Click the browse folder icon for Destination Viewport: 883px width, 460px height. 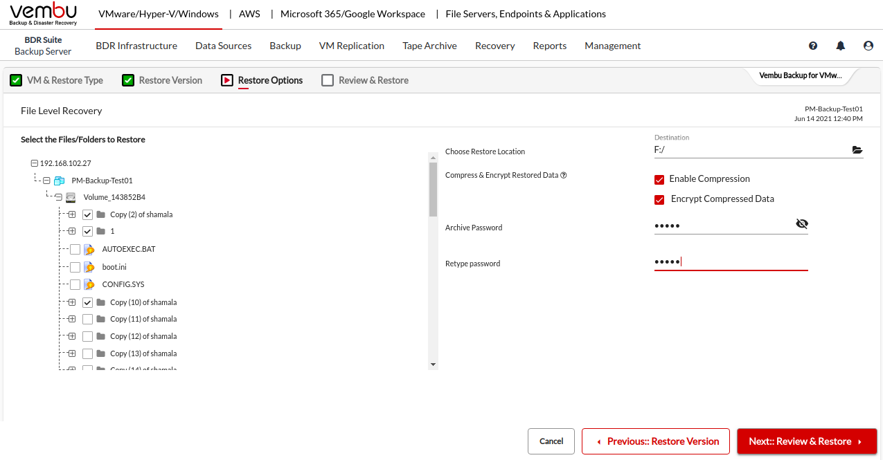coord(857,149)
